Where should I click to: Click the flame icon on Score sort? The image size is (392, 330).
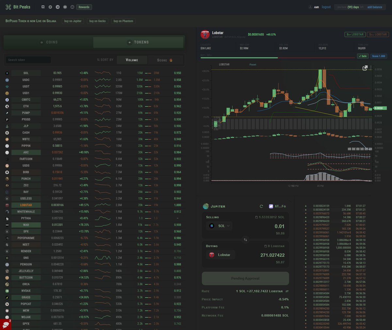coord(171,60)
